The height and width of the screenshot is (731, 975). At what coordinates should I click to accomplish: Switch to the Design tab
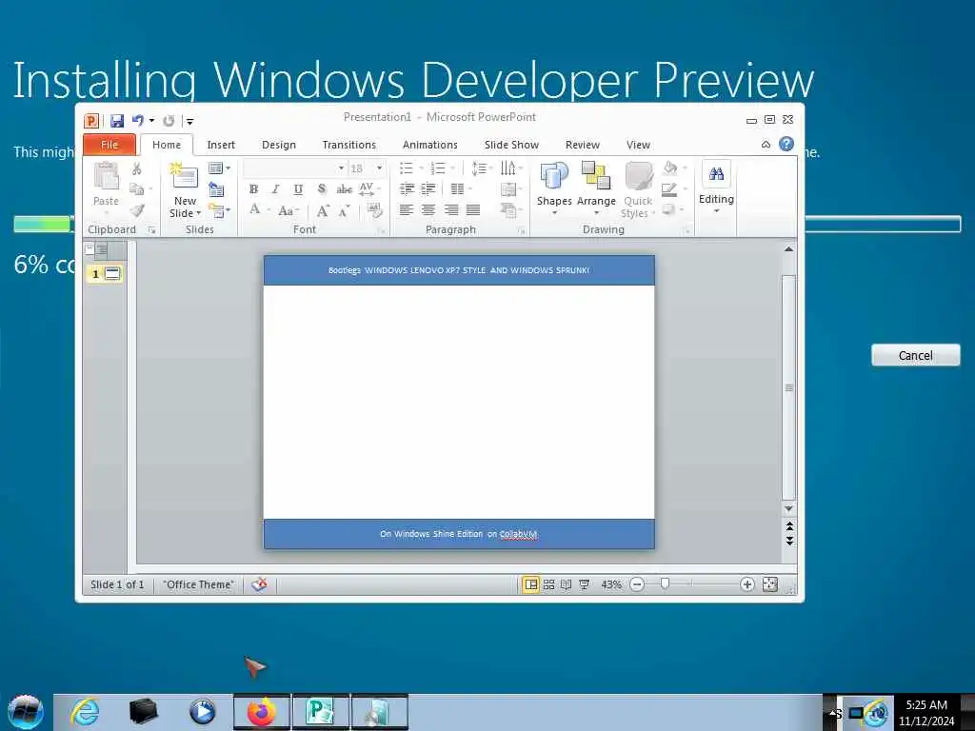click(279, 145)
